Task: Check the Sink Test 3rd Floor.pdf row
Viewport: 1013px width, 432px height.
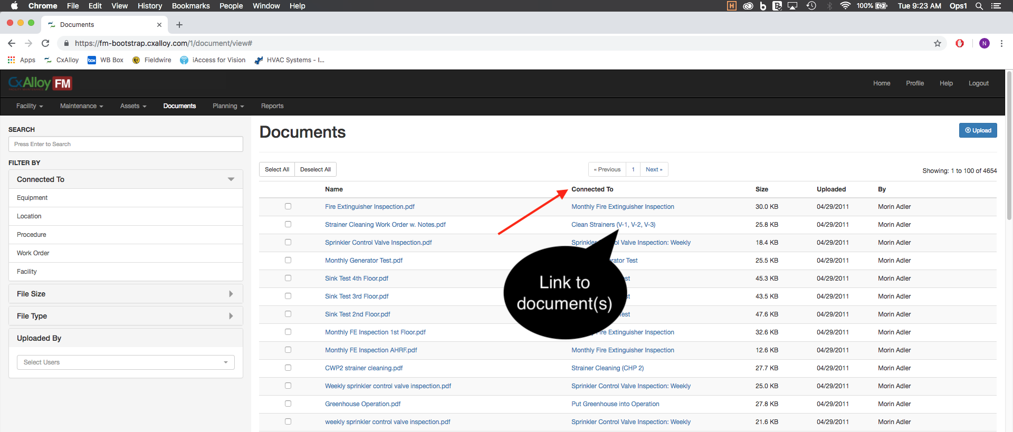Action: (288, 296)
